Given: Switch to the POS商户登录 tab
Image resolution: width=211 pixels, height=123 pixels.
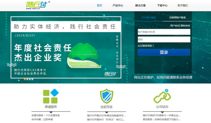Looking at the screenshot, I should (x=149, y=18).
